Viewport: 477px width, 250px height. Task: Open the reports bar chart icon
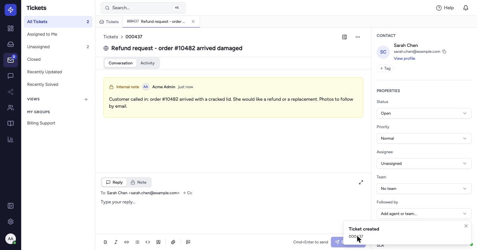tap(11, 139)
